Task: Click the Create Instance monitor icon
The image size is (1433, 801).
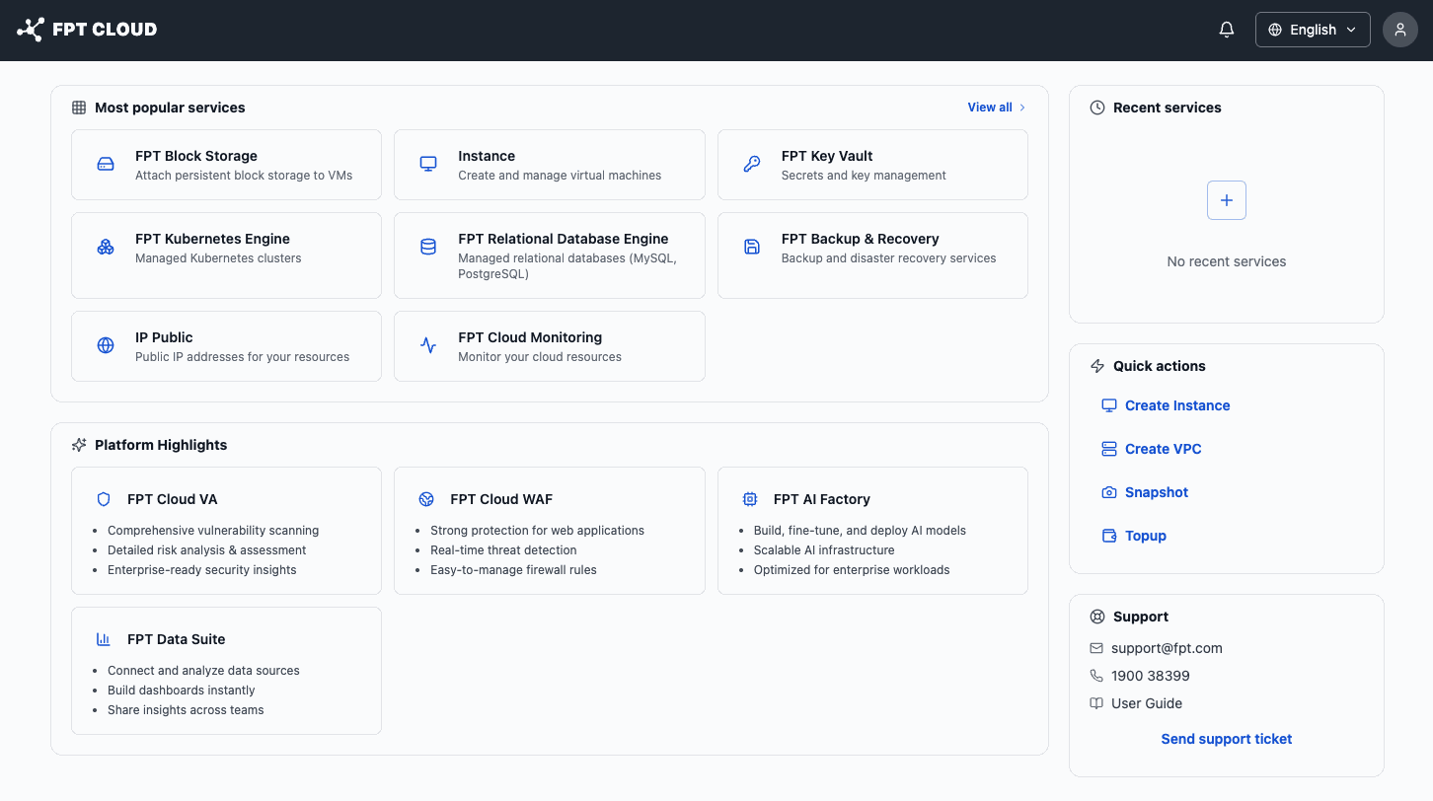Action: [x=1109, y=405]
